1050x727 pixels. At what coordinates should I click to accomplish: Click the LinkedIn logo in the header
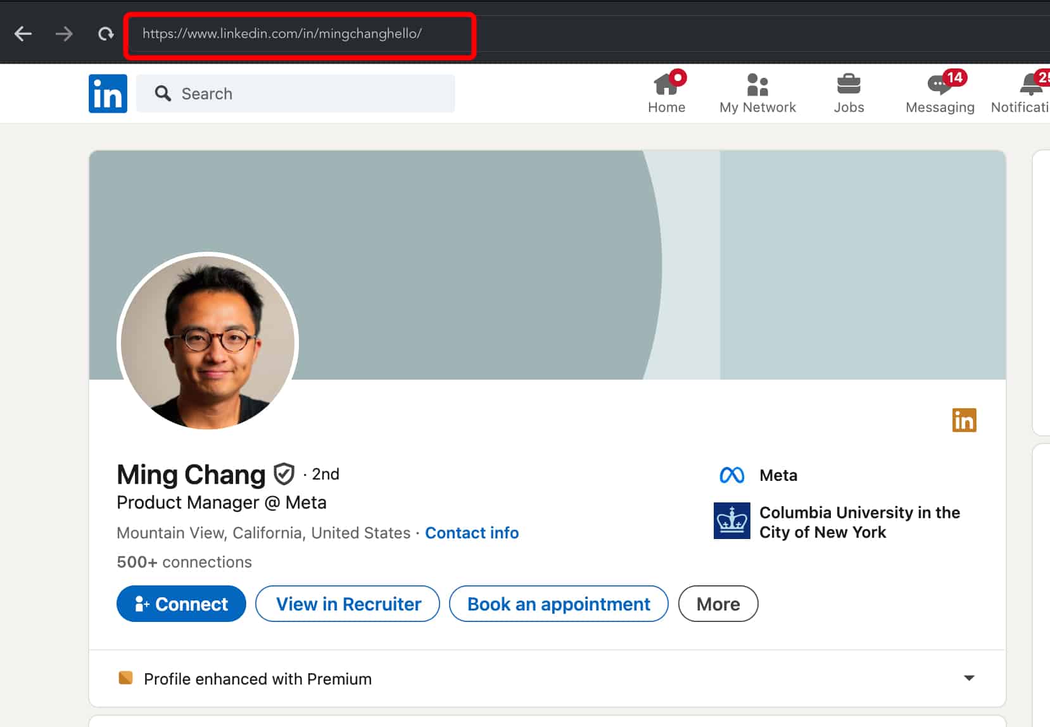point(108,93)
